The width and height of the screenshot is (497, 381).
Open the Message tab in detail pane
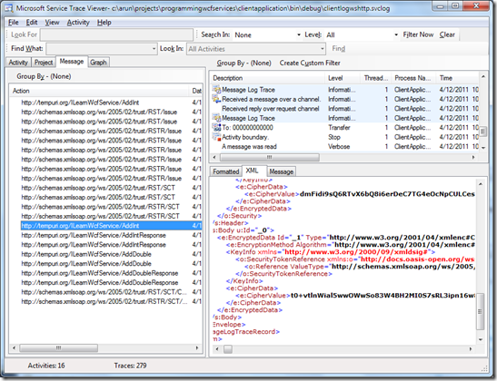[281, 171]
